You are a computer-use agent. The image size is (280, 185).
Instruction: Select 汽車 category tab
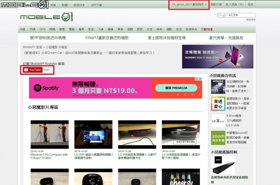(x=101, y=29)
